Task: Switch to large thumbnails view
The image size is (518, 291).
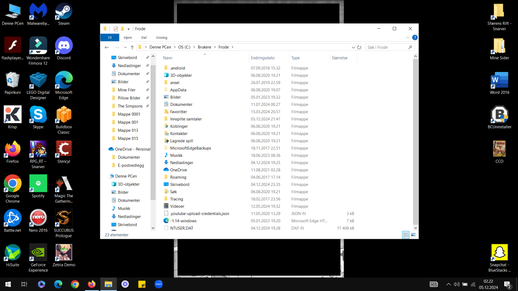Action: tap(413, 235)
